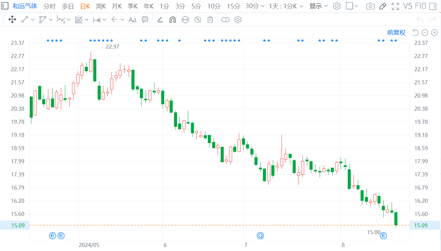Viewport: 441px width, 251px height.
Task: Open the F10 company info button
Action: [420, 6]
